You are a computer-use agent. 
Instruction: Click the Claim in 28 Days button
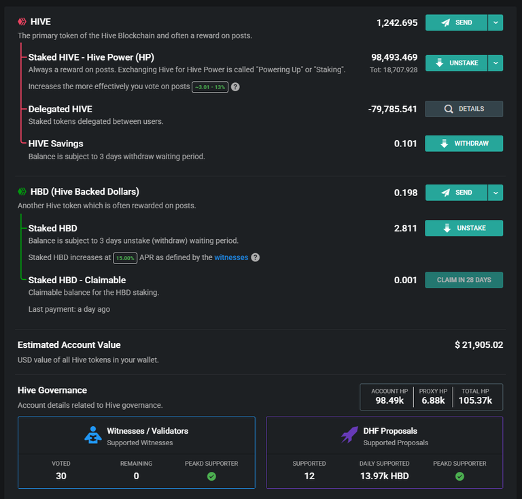[x=464, y=280]
